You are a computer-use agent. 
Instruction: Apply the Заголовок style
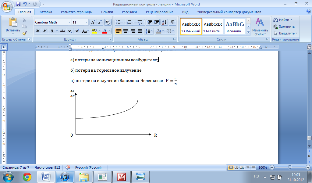(235, 27)
